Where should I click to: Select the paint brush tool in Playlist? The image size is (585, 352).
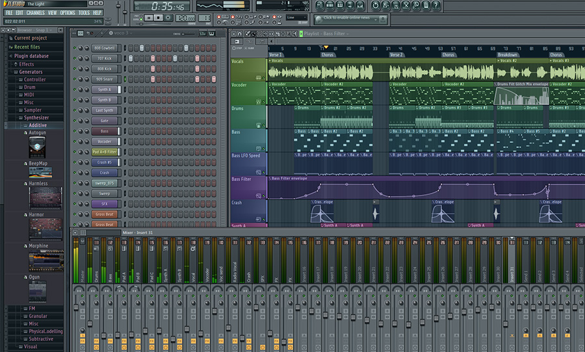[x=253, y=34]
